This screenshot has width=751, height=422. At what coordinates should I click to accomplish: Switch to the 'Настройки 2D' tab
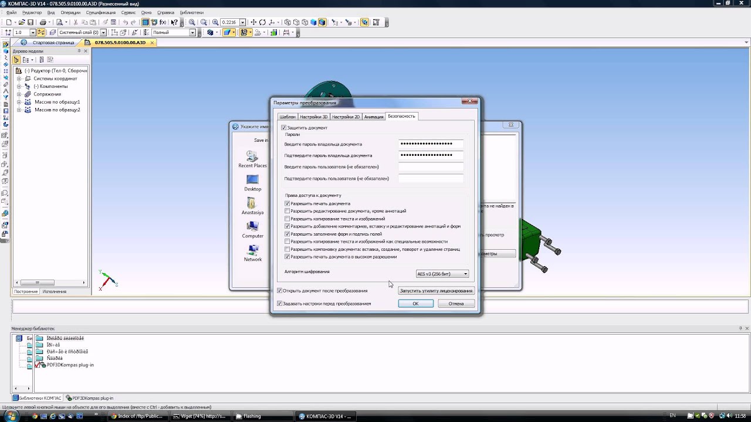pyautogui.click(x=346, y=117)
